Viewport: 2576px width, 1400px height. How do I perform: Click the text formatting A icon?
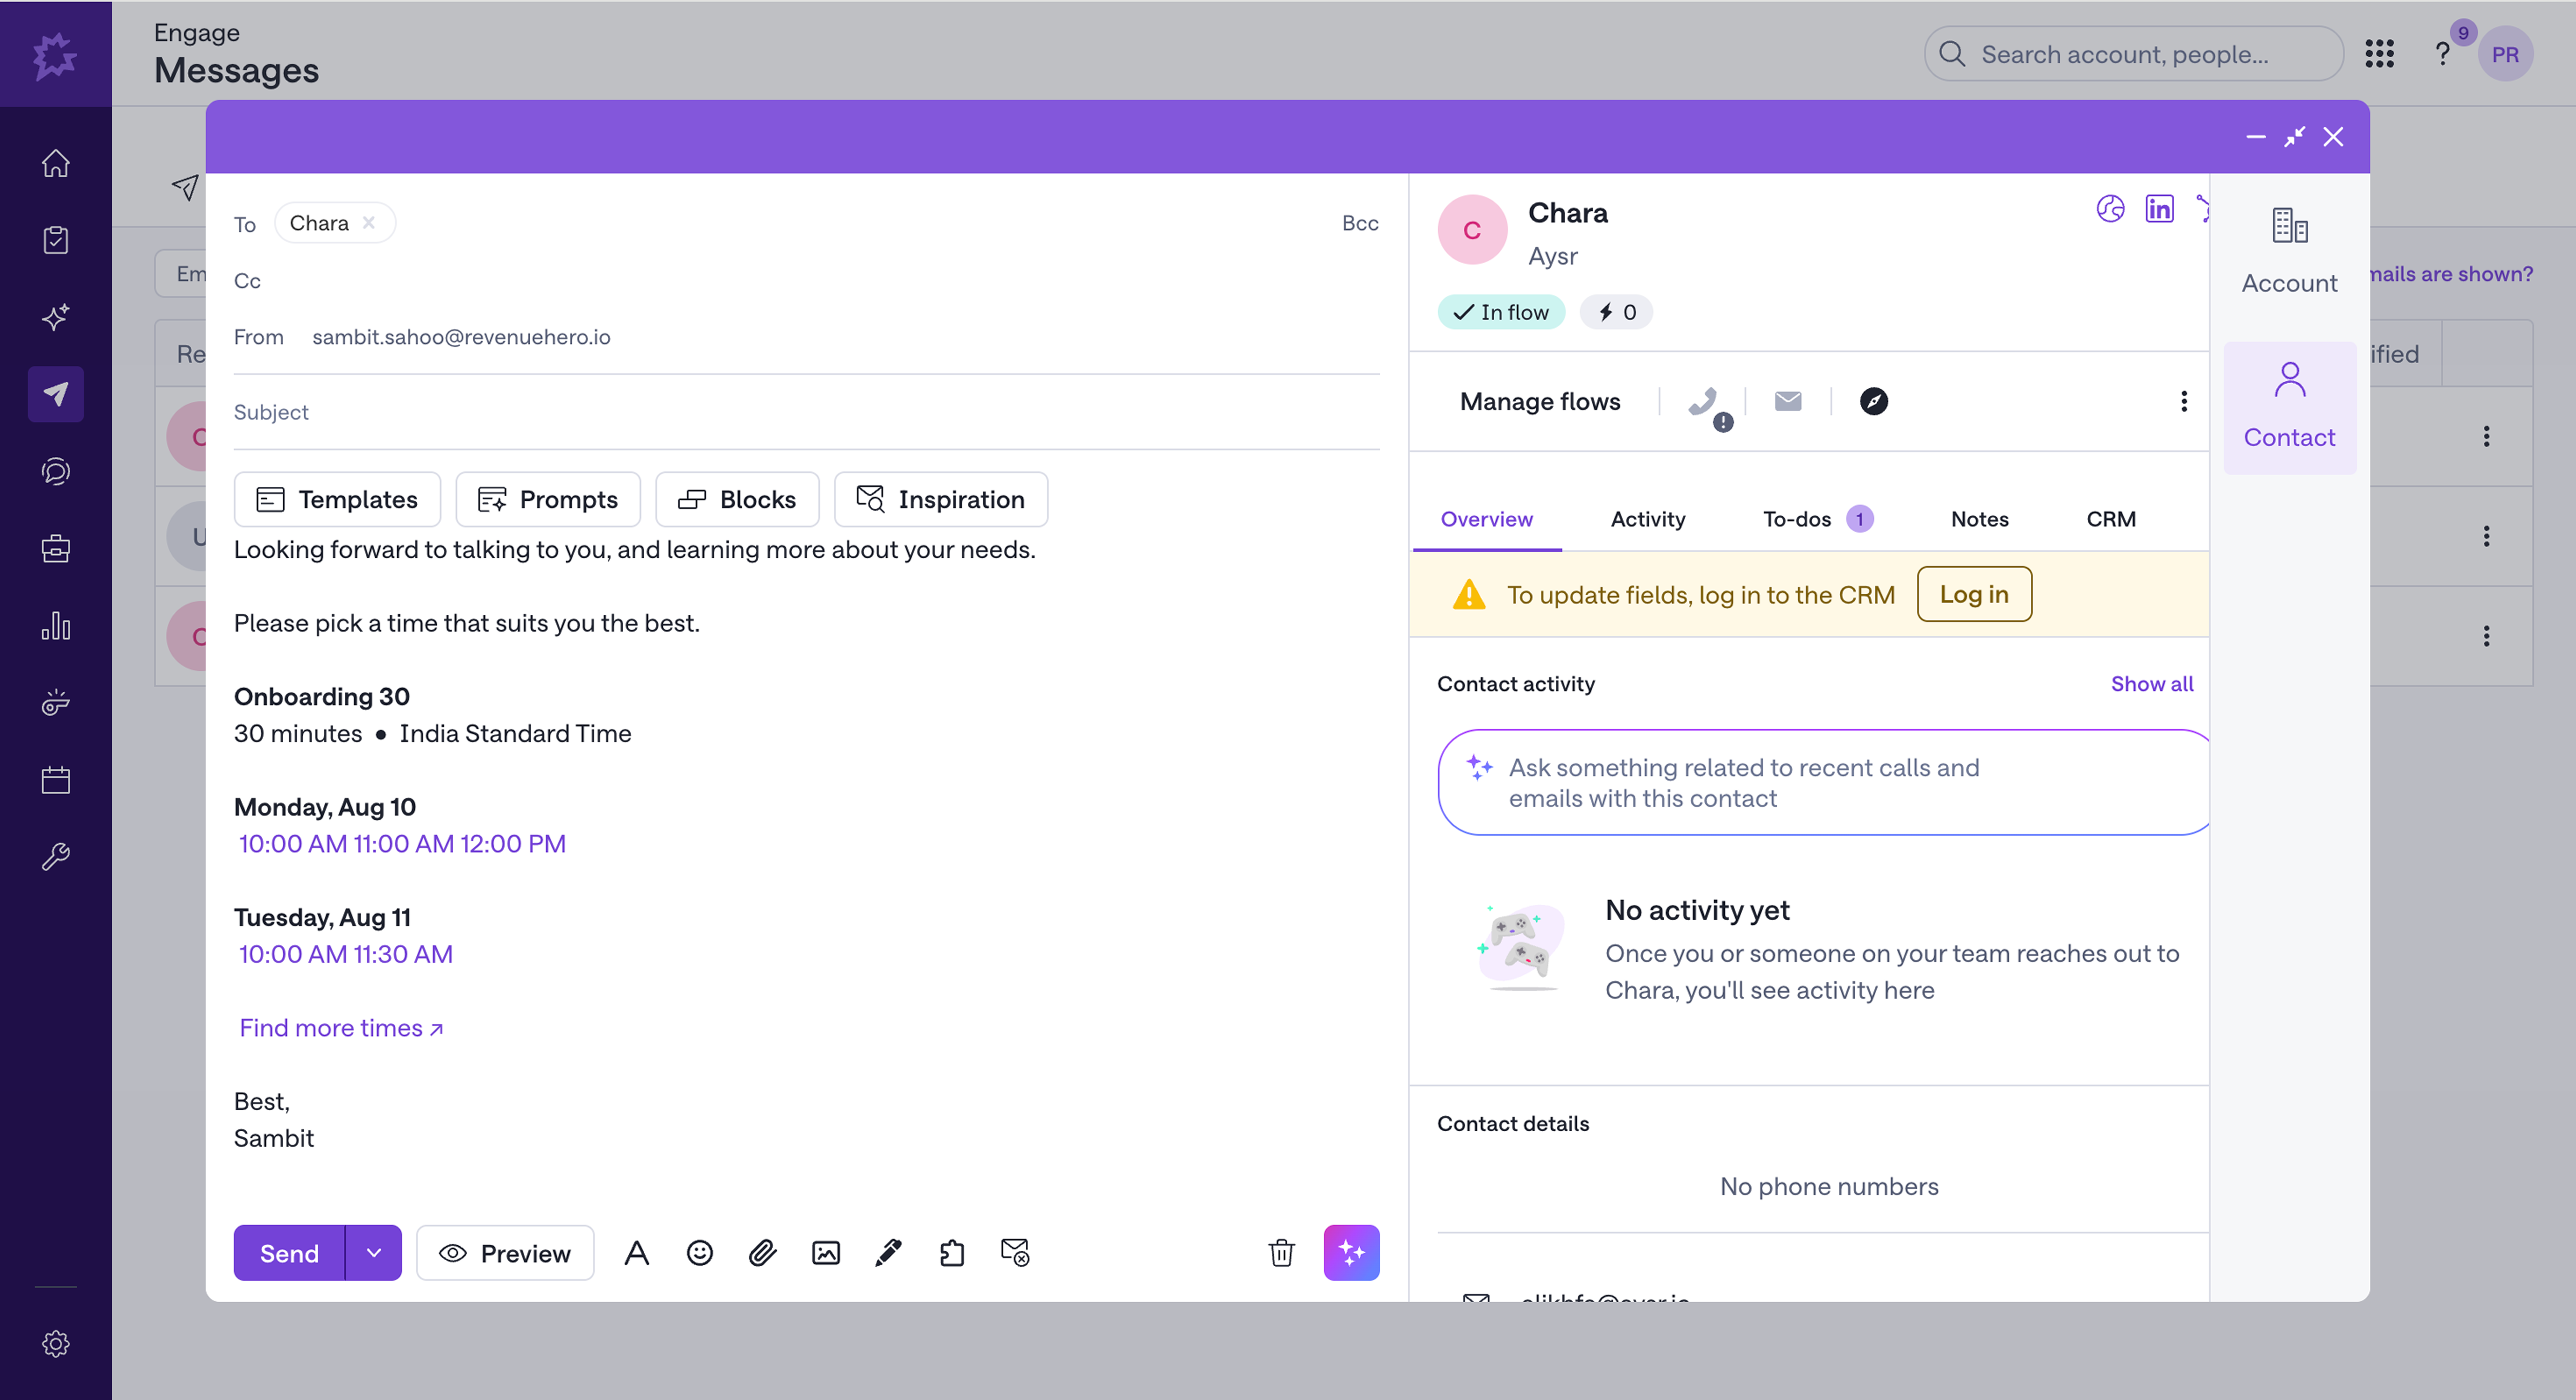[637, 1253]
